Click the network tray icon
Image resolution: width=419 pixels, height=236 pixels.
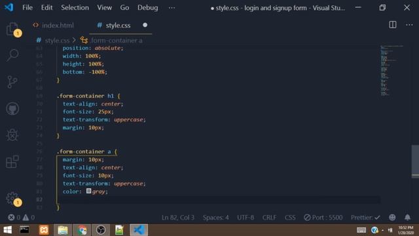click(390, 230)
